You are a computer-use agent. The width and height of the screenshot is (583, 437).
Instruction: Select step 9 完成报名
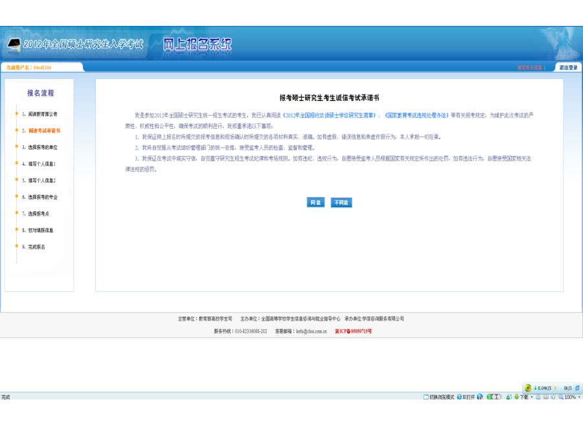34,247
